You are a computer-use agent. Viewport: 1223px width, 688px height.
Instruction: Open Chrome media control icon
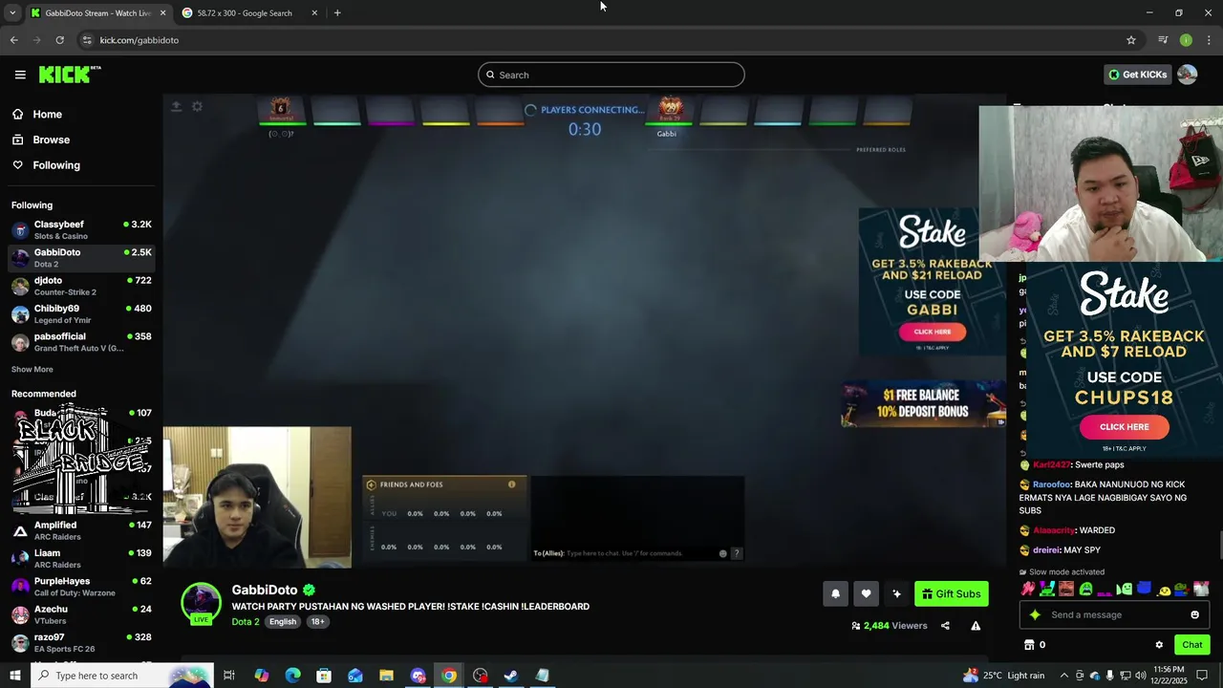tap(1163, 40)
